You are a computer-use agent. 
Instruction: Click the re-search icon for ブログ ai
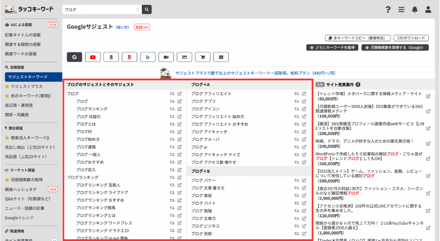click(296, 147)
